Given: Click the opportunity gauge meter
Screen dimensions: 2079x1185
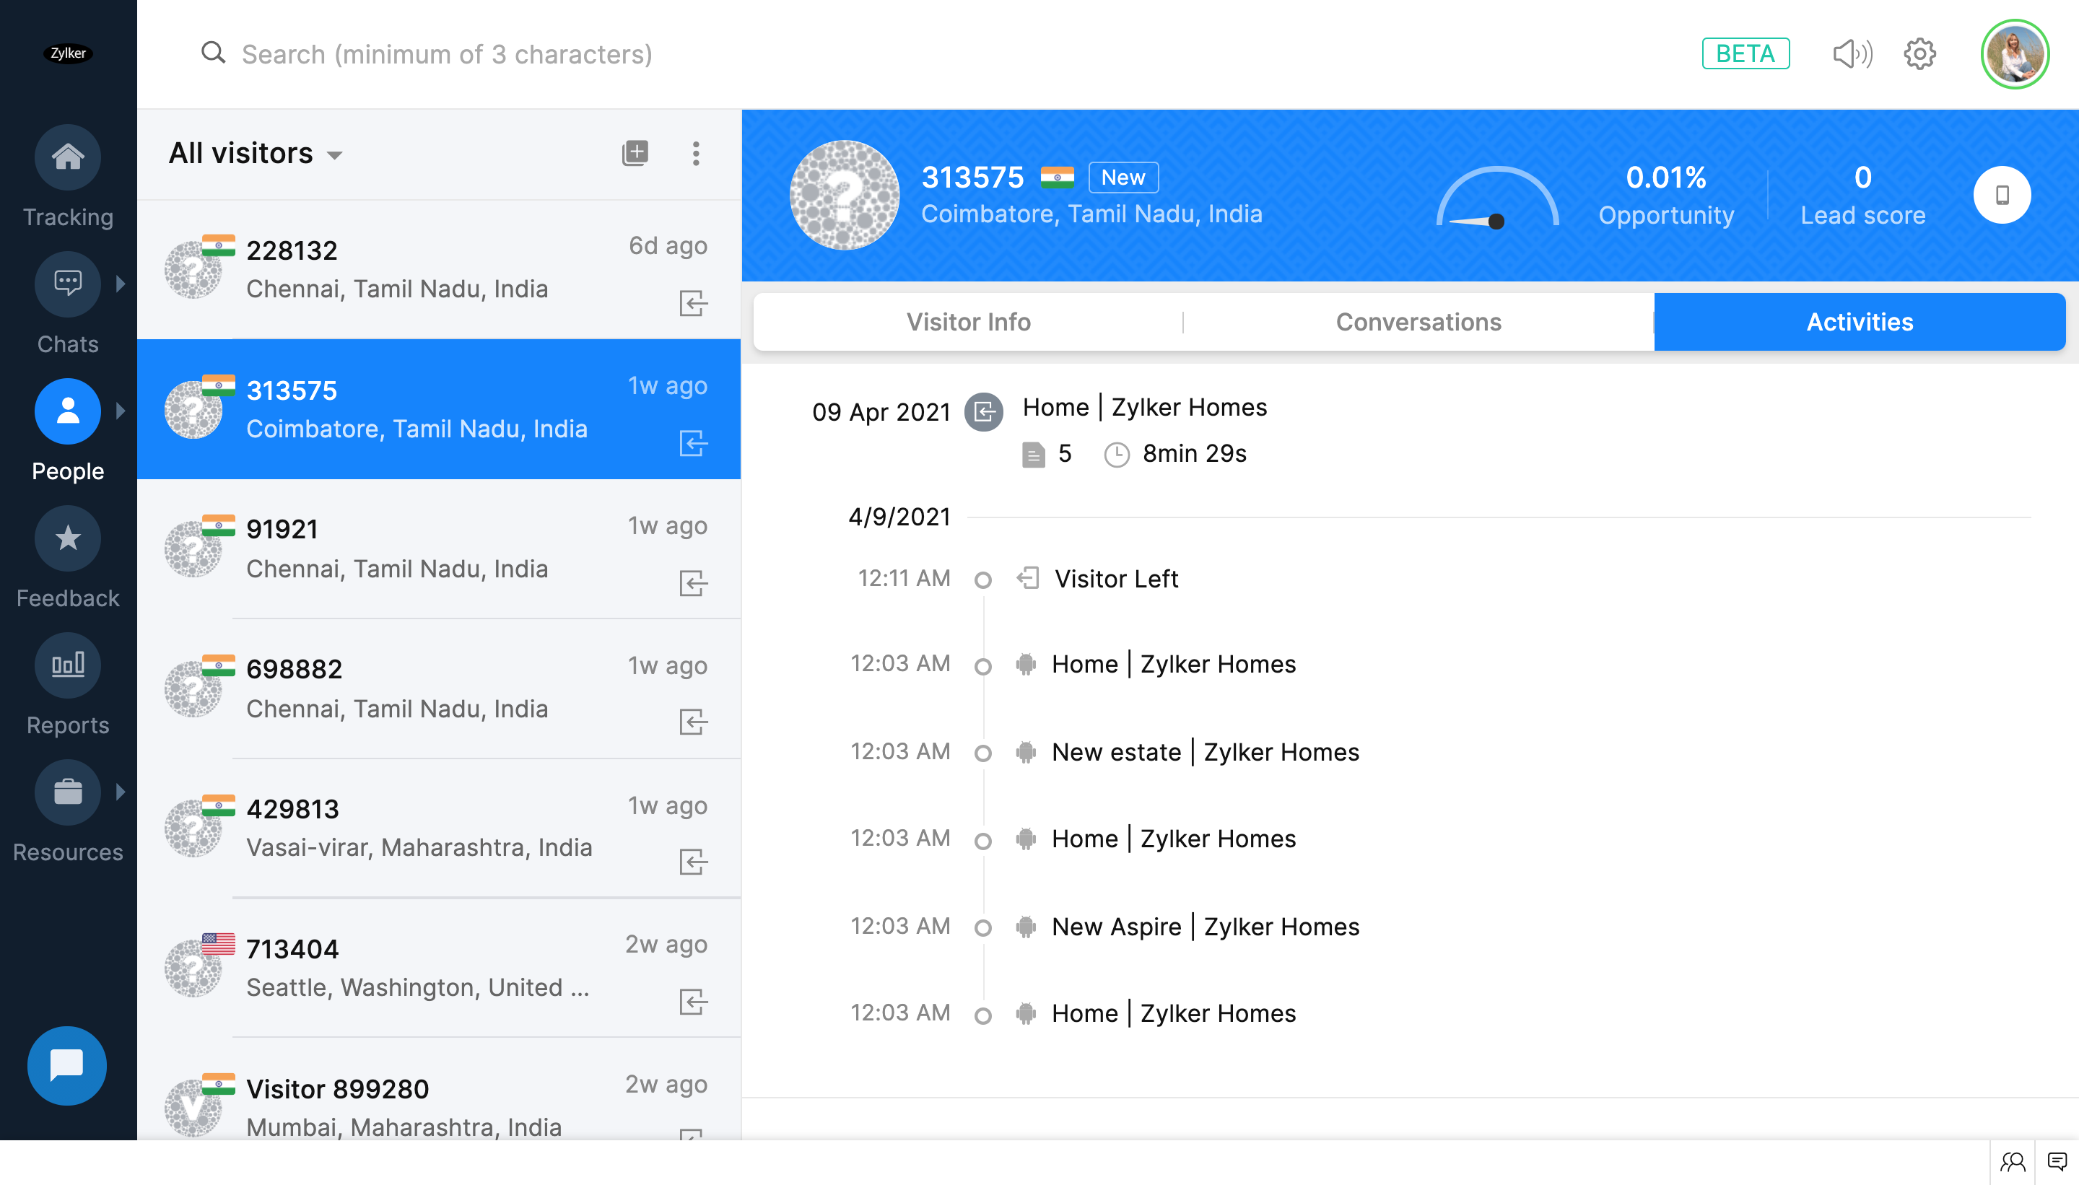Looking at the screenshot, I should 1496,198.
